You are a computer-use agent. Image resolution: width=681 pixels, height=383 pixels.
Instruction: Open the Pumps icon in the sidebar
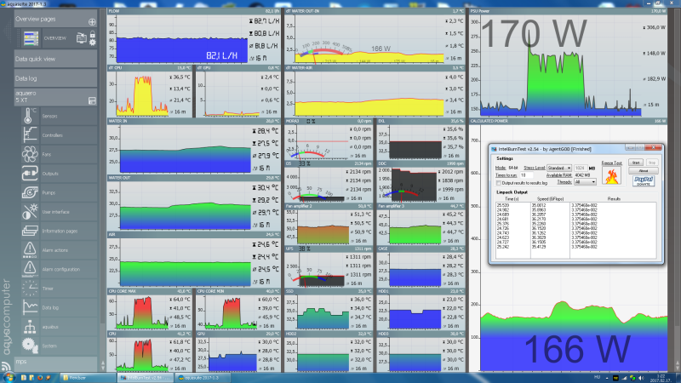30,192
